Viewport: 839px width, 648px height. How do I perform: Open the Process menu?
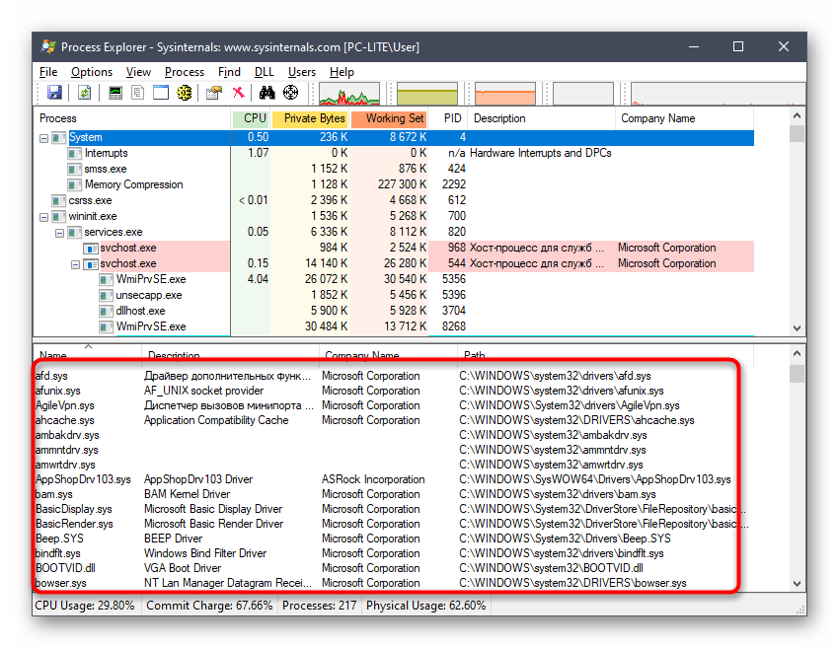click(x=184, y=72)
